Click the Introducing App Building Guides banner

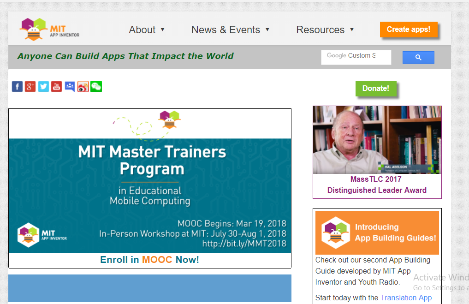(377, 232)
